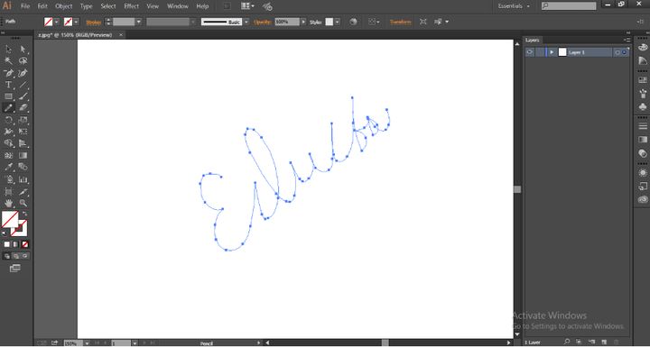Choose the Eraser tool
The image size is (650, 347).
coord(23,107)
